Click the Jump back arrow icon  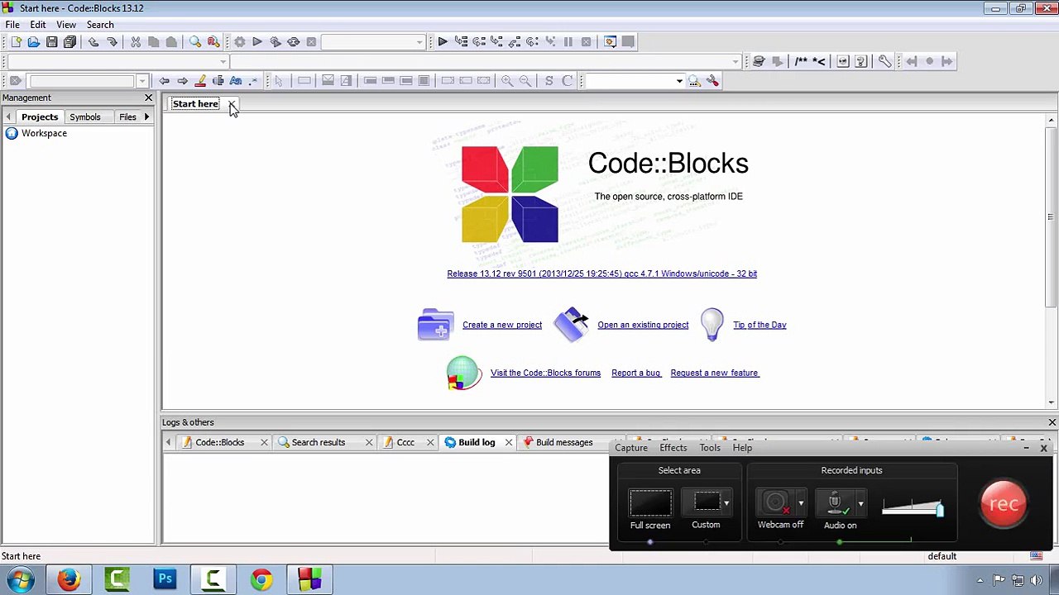point(164,81)
